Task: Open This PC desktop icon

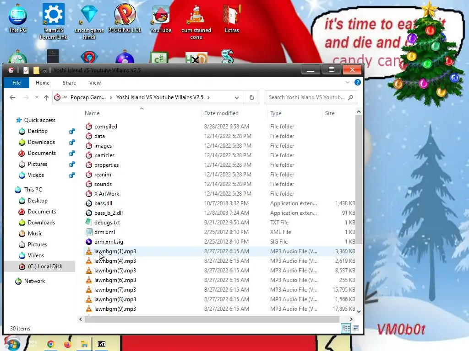Action: (x=18, y=18)
